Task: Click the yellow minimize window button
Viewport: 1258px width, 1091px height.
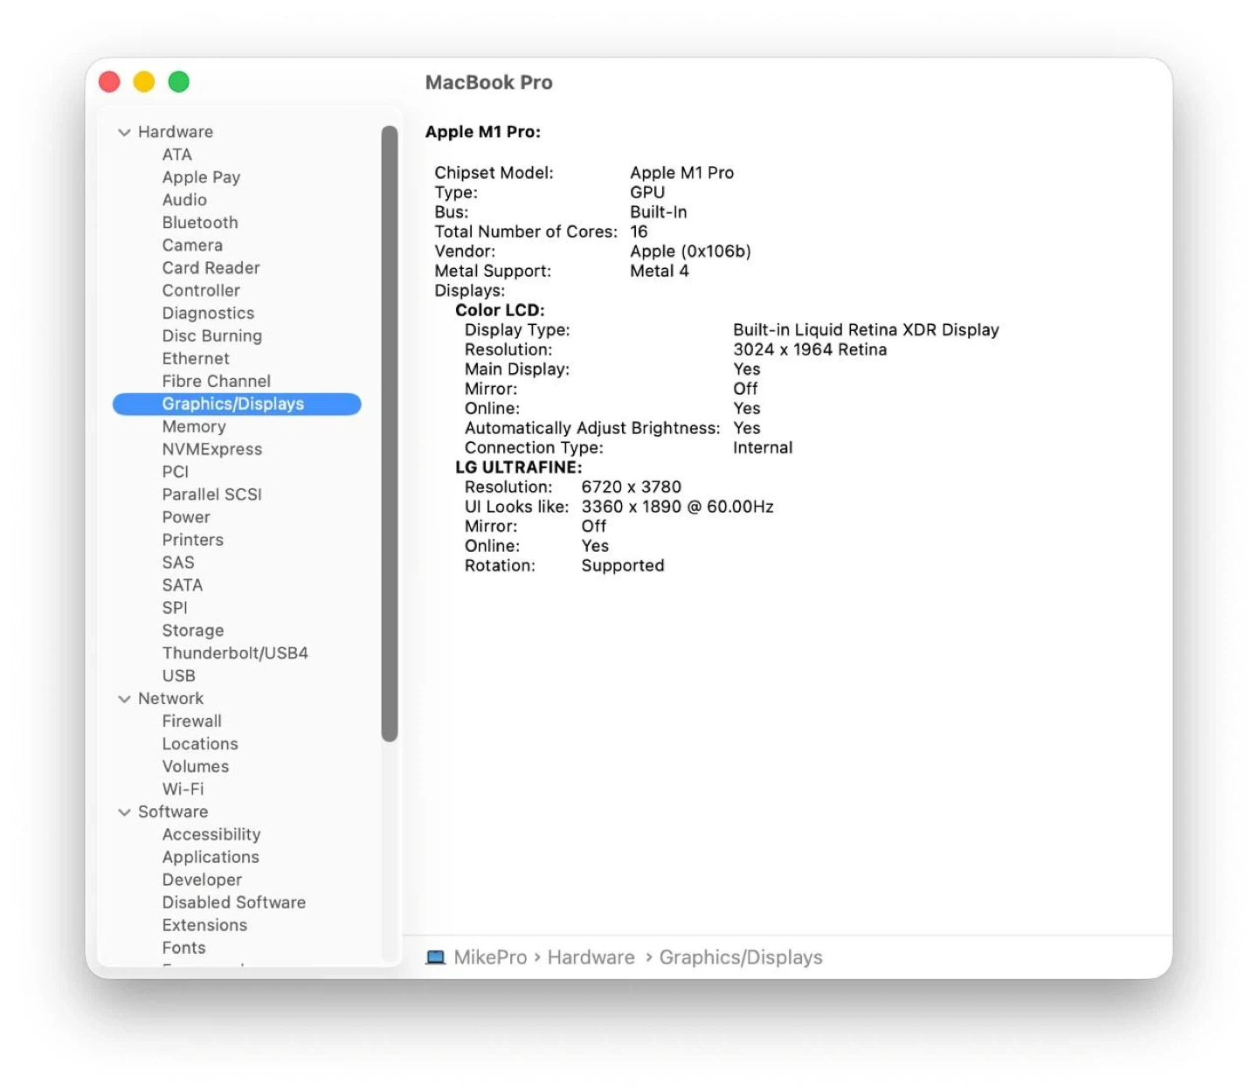Action: 144,82
